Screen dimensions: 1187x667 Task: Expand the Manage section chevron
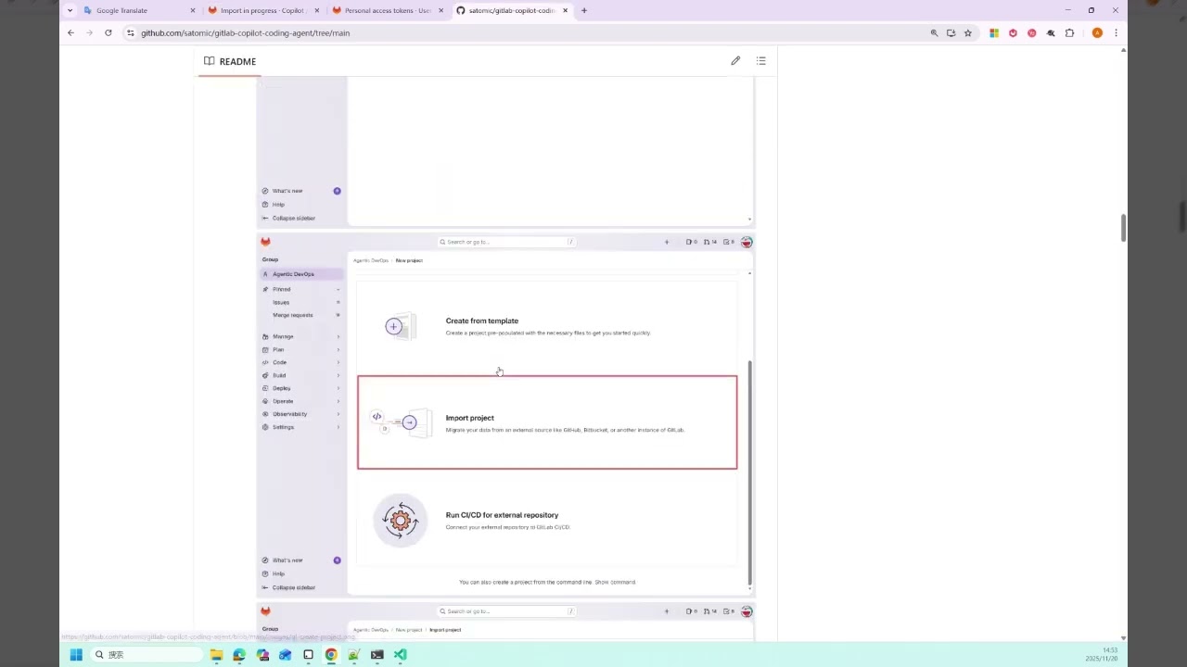pyautogui.click(x=338, y=336)
